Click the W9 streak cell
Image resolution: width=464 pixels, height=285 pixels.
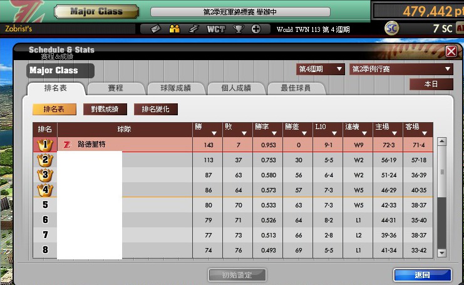(358, 145)
